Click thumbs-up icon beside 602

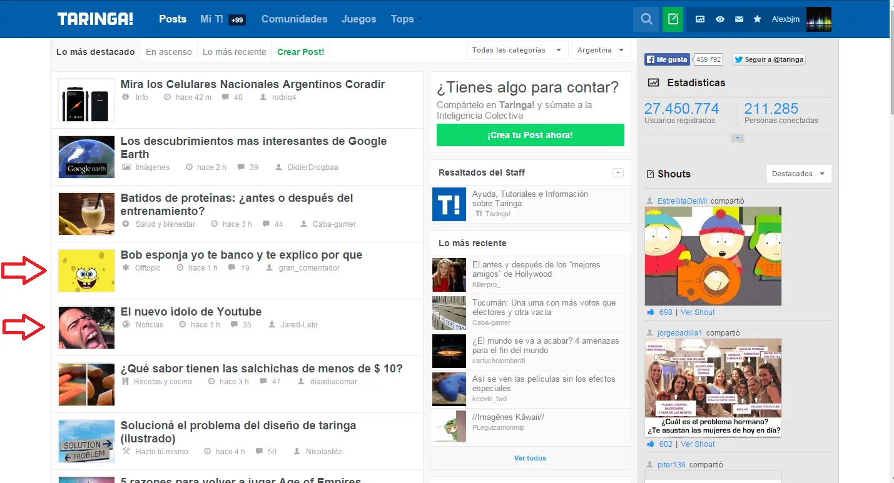click(x=651, y=444)
